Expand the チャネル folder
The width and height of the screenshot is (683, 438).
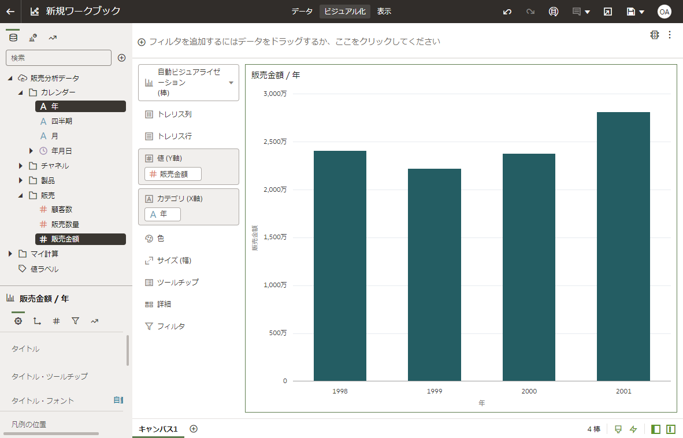tap(20, 166)
